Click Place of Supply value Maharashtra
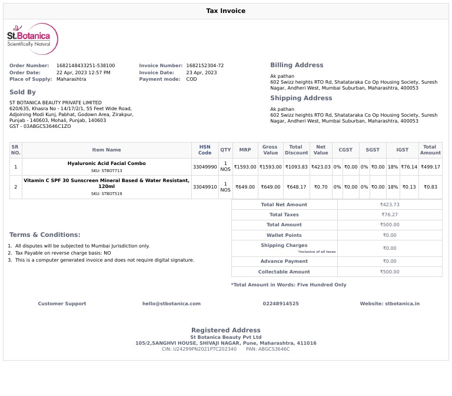The image size is (452, 396). [71, 79]
